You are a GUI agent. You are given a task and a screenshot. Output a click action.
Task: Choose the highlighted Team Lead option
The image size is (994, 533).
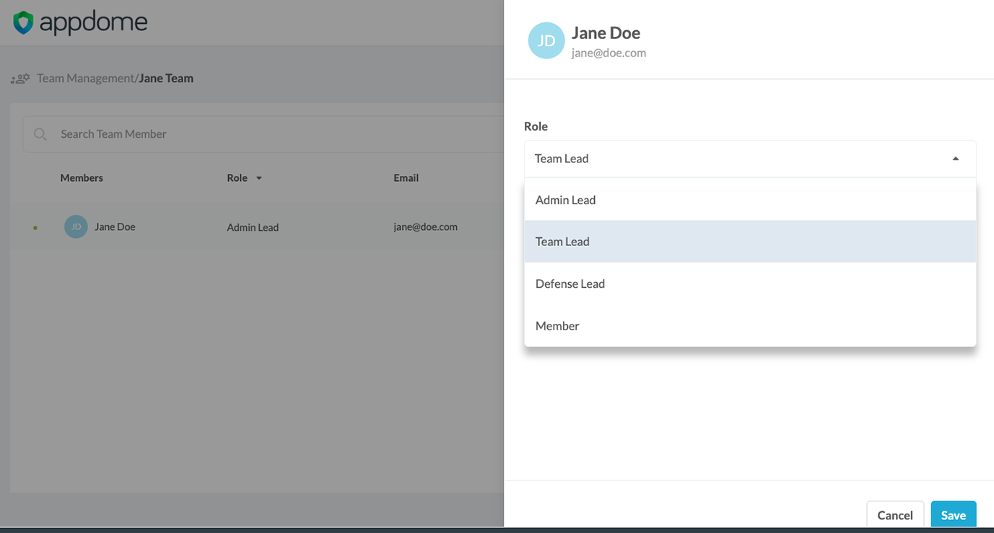750,242
